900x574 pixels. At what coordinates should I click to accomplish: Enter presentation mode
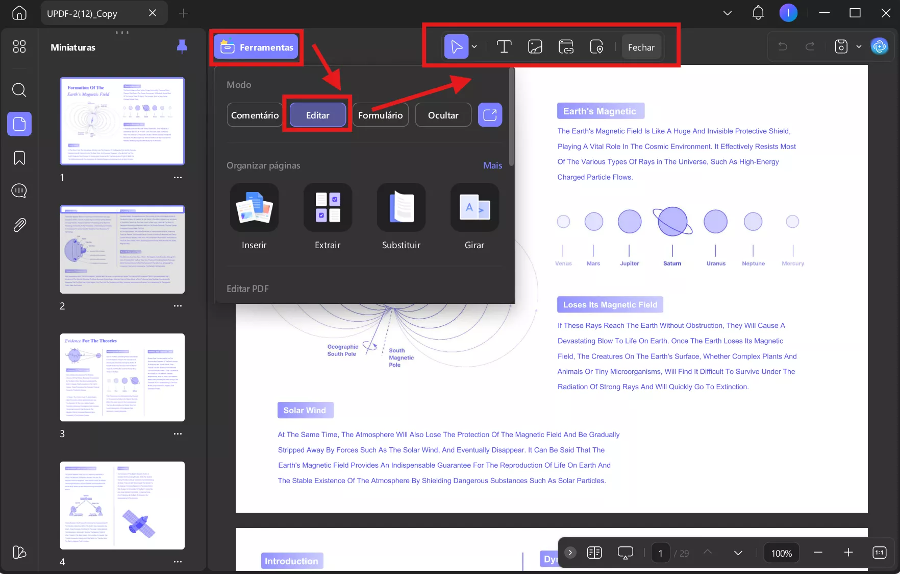coord(625,552)
